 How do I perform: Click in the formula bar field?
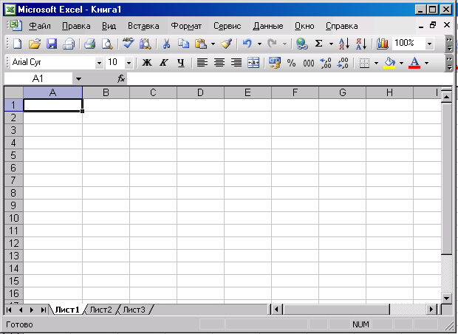tap(290, 78)
